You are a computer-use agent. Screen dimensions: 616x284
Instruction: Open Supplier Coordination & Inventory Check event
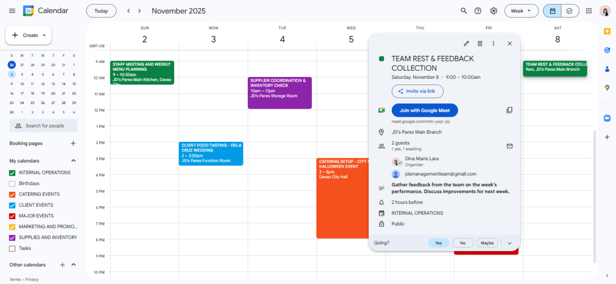(280, 93)
